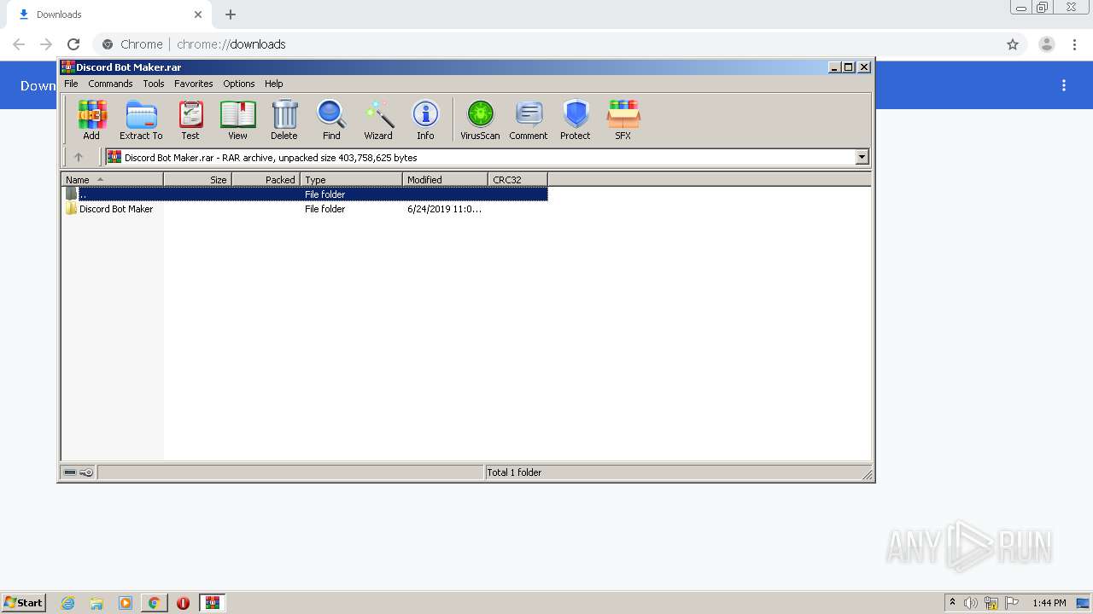Close the Downloads tab

click(198, 14)
